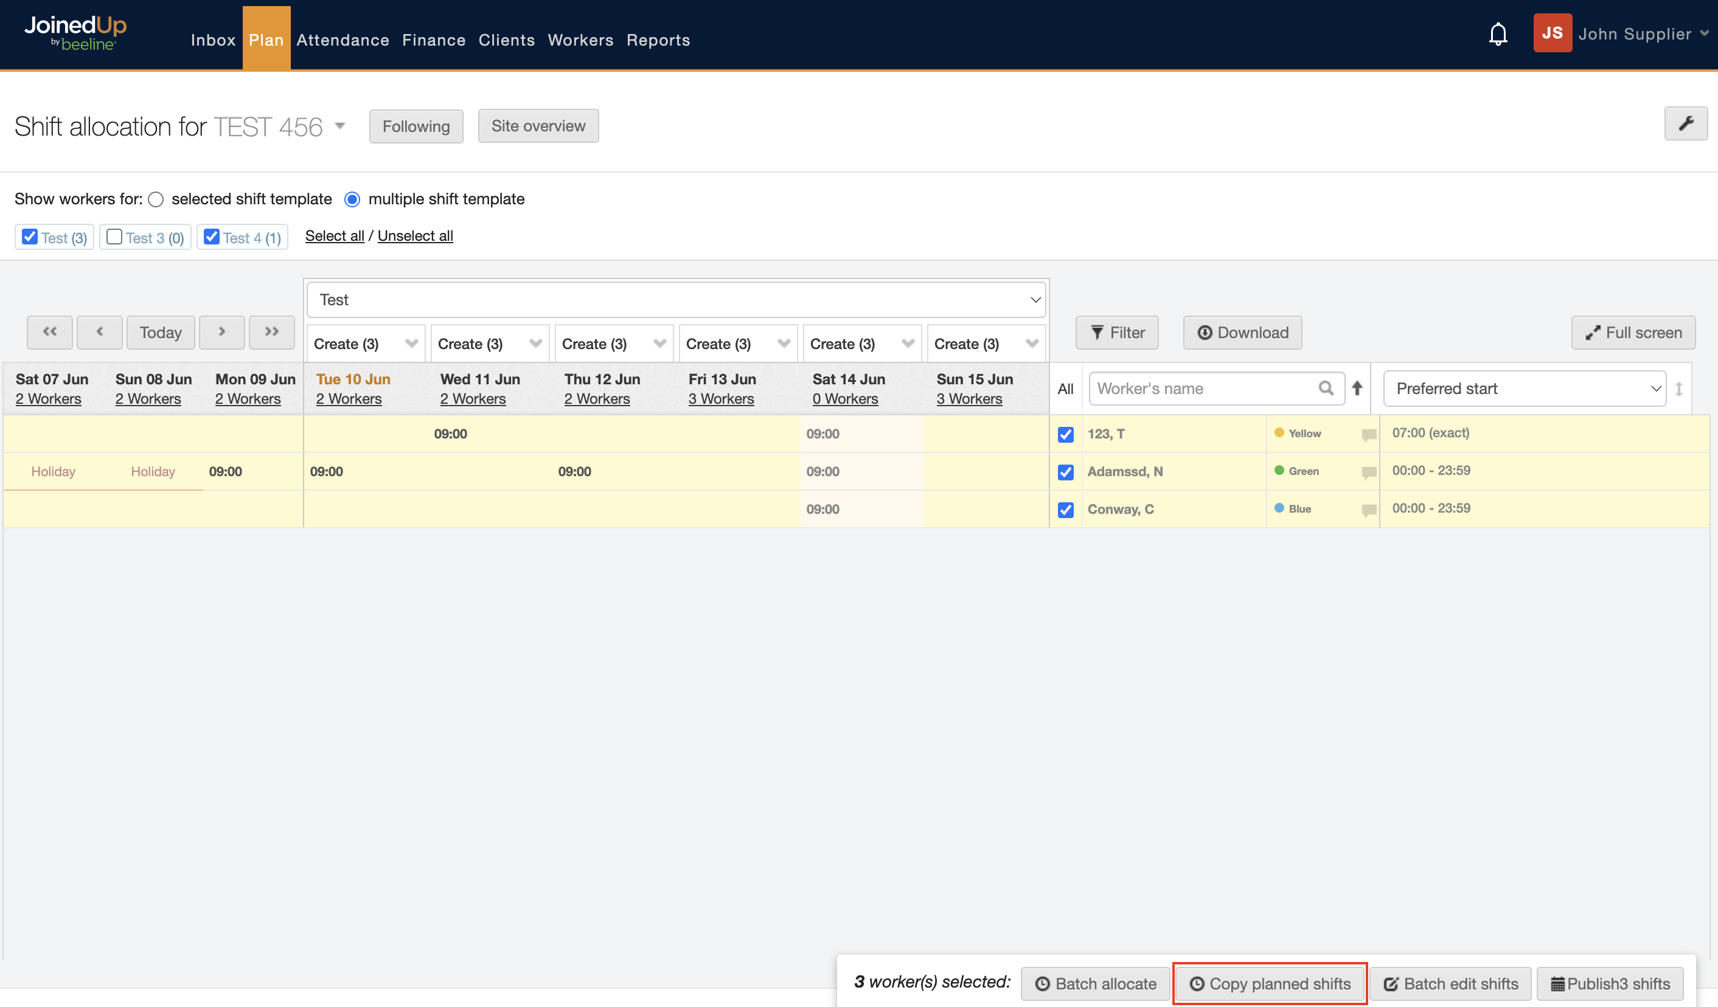Image resolution: width=1718 pixels, height=1007 pixels.
Task: Click the wrench settings icon
Action: pos(1685,124)
